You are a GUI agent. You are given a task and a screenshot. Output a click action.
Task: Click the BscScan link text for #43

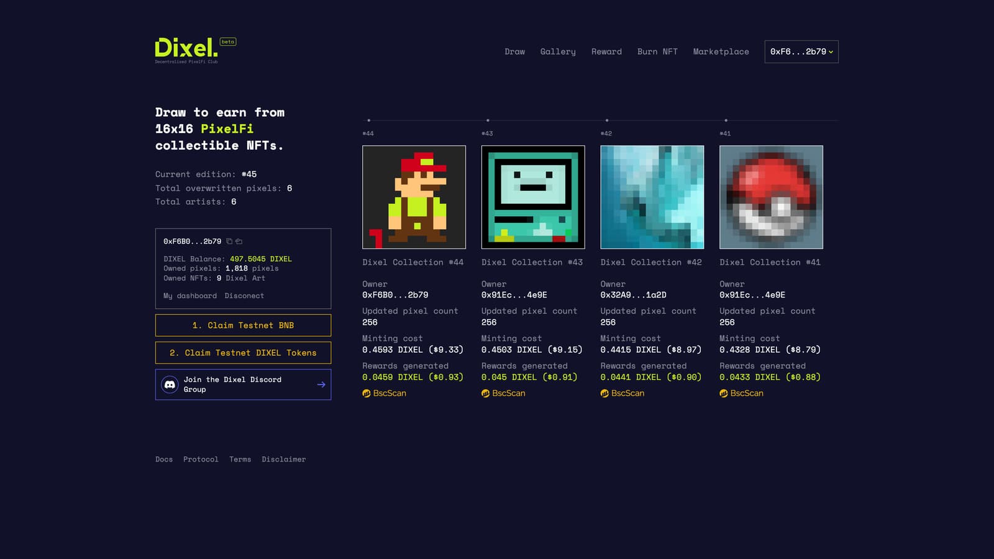click(x=509, y=393)
